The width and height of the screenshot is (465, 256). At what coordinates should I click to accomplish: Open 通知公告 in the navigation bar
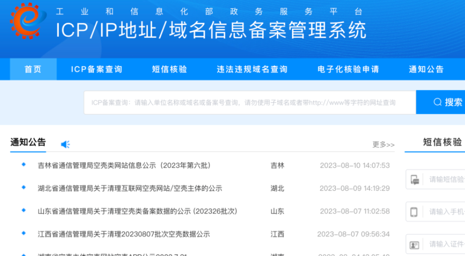(426, 69)
